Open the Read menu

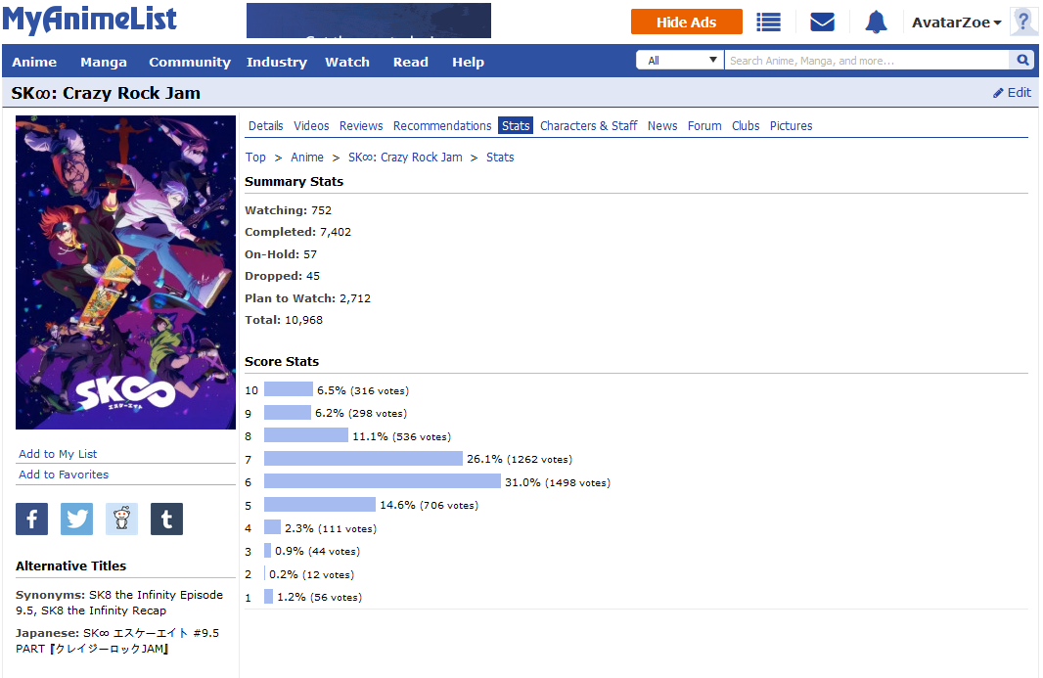point(410,62)
